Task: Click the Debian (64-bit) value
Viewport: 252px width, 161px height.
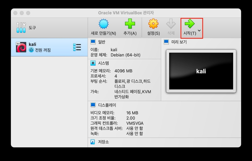Action: (126, 55)
